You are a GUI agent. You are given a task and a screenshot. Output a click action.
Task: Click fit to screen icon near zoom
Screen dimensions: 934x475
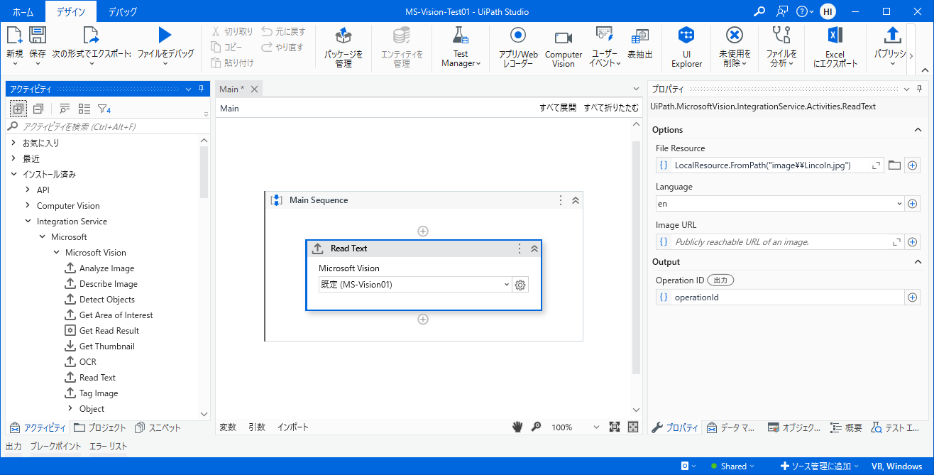615,427
